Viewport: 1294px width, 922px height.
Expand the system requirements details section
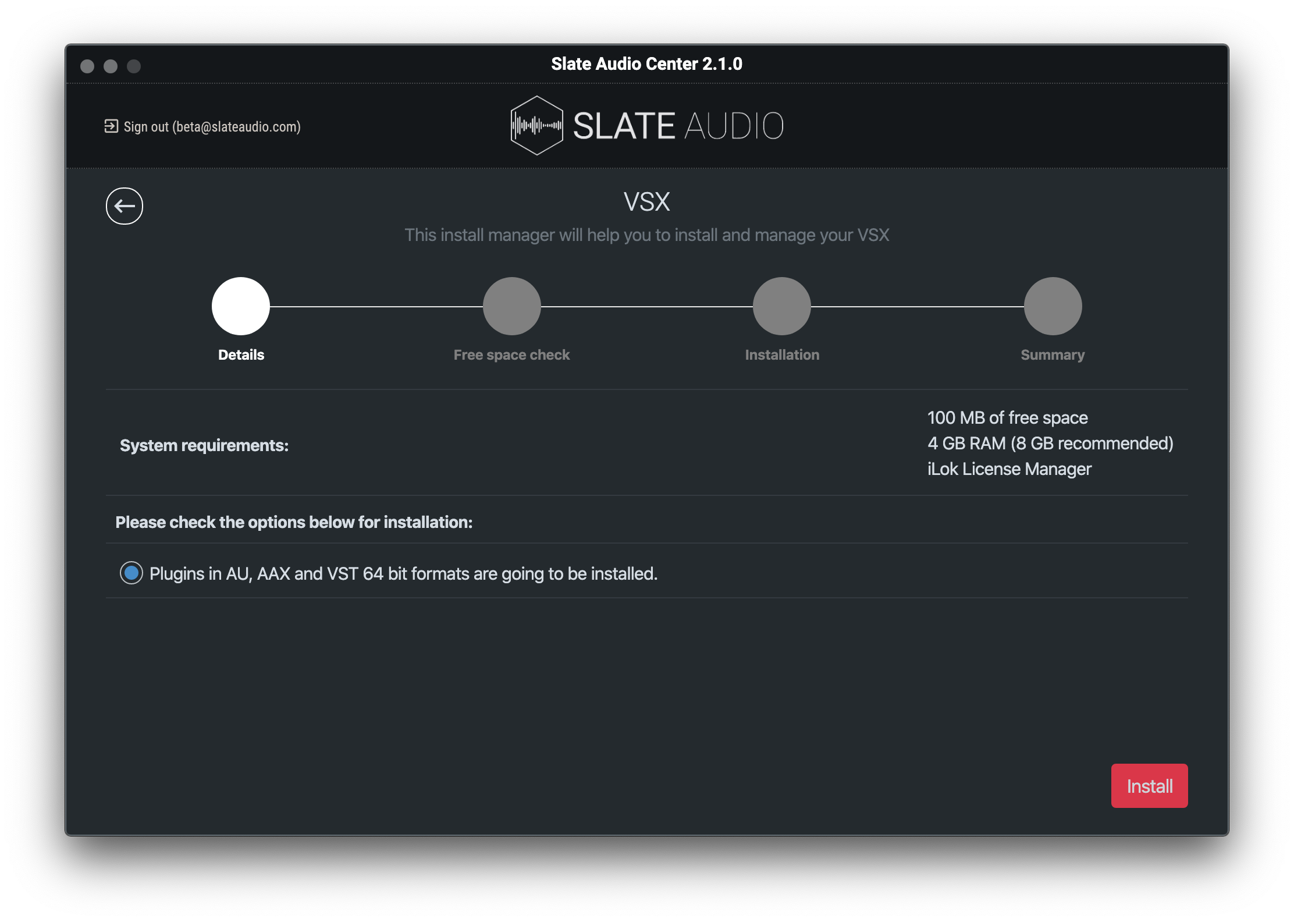(204, 443)
